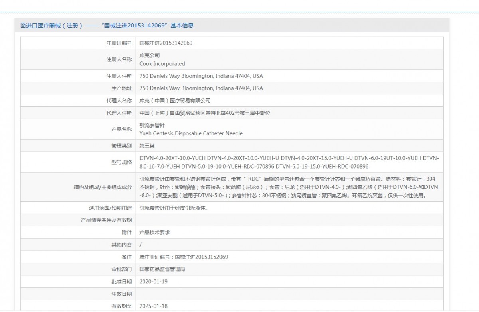Screen dimensions: 479x312
Task: Click the 注册人住所 address value
Action: tap(201, 76)
